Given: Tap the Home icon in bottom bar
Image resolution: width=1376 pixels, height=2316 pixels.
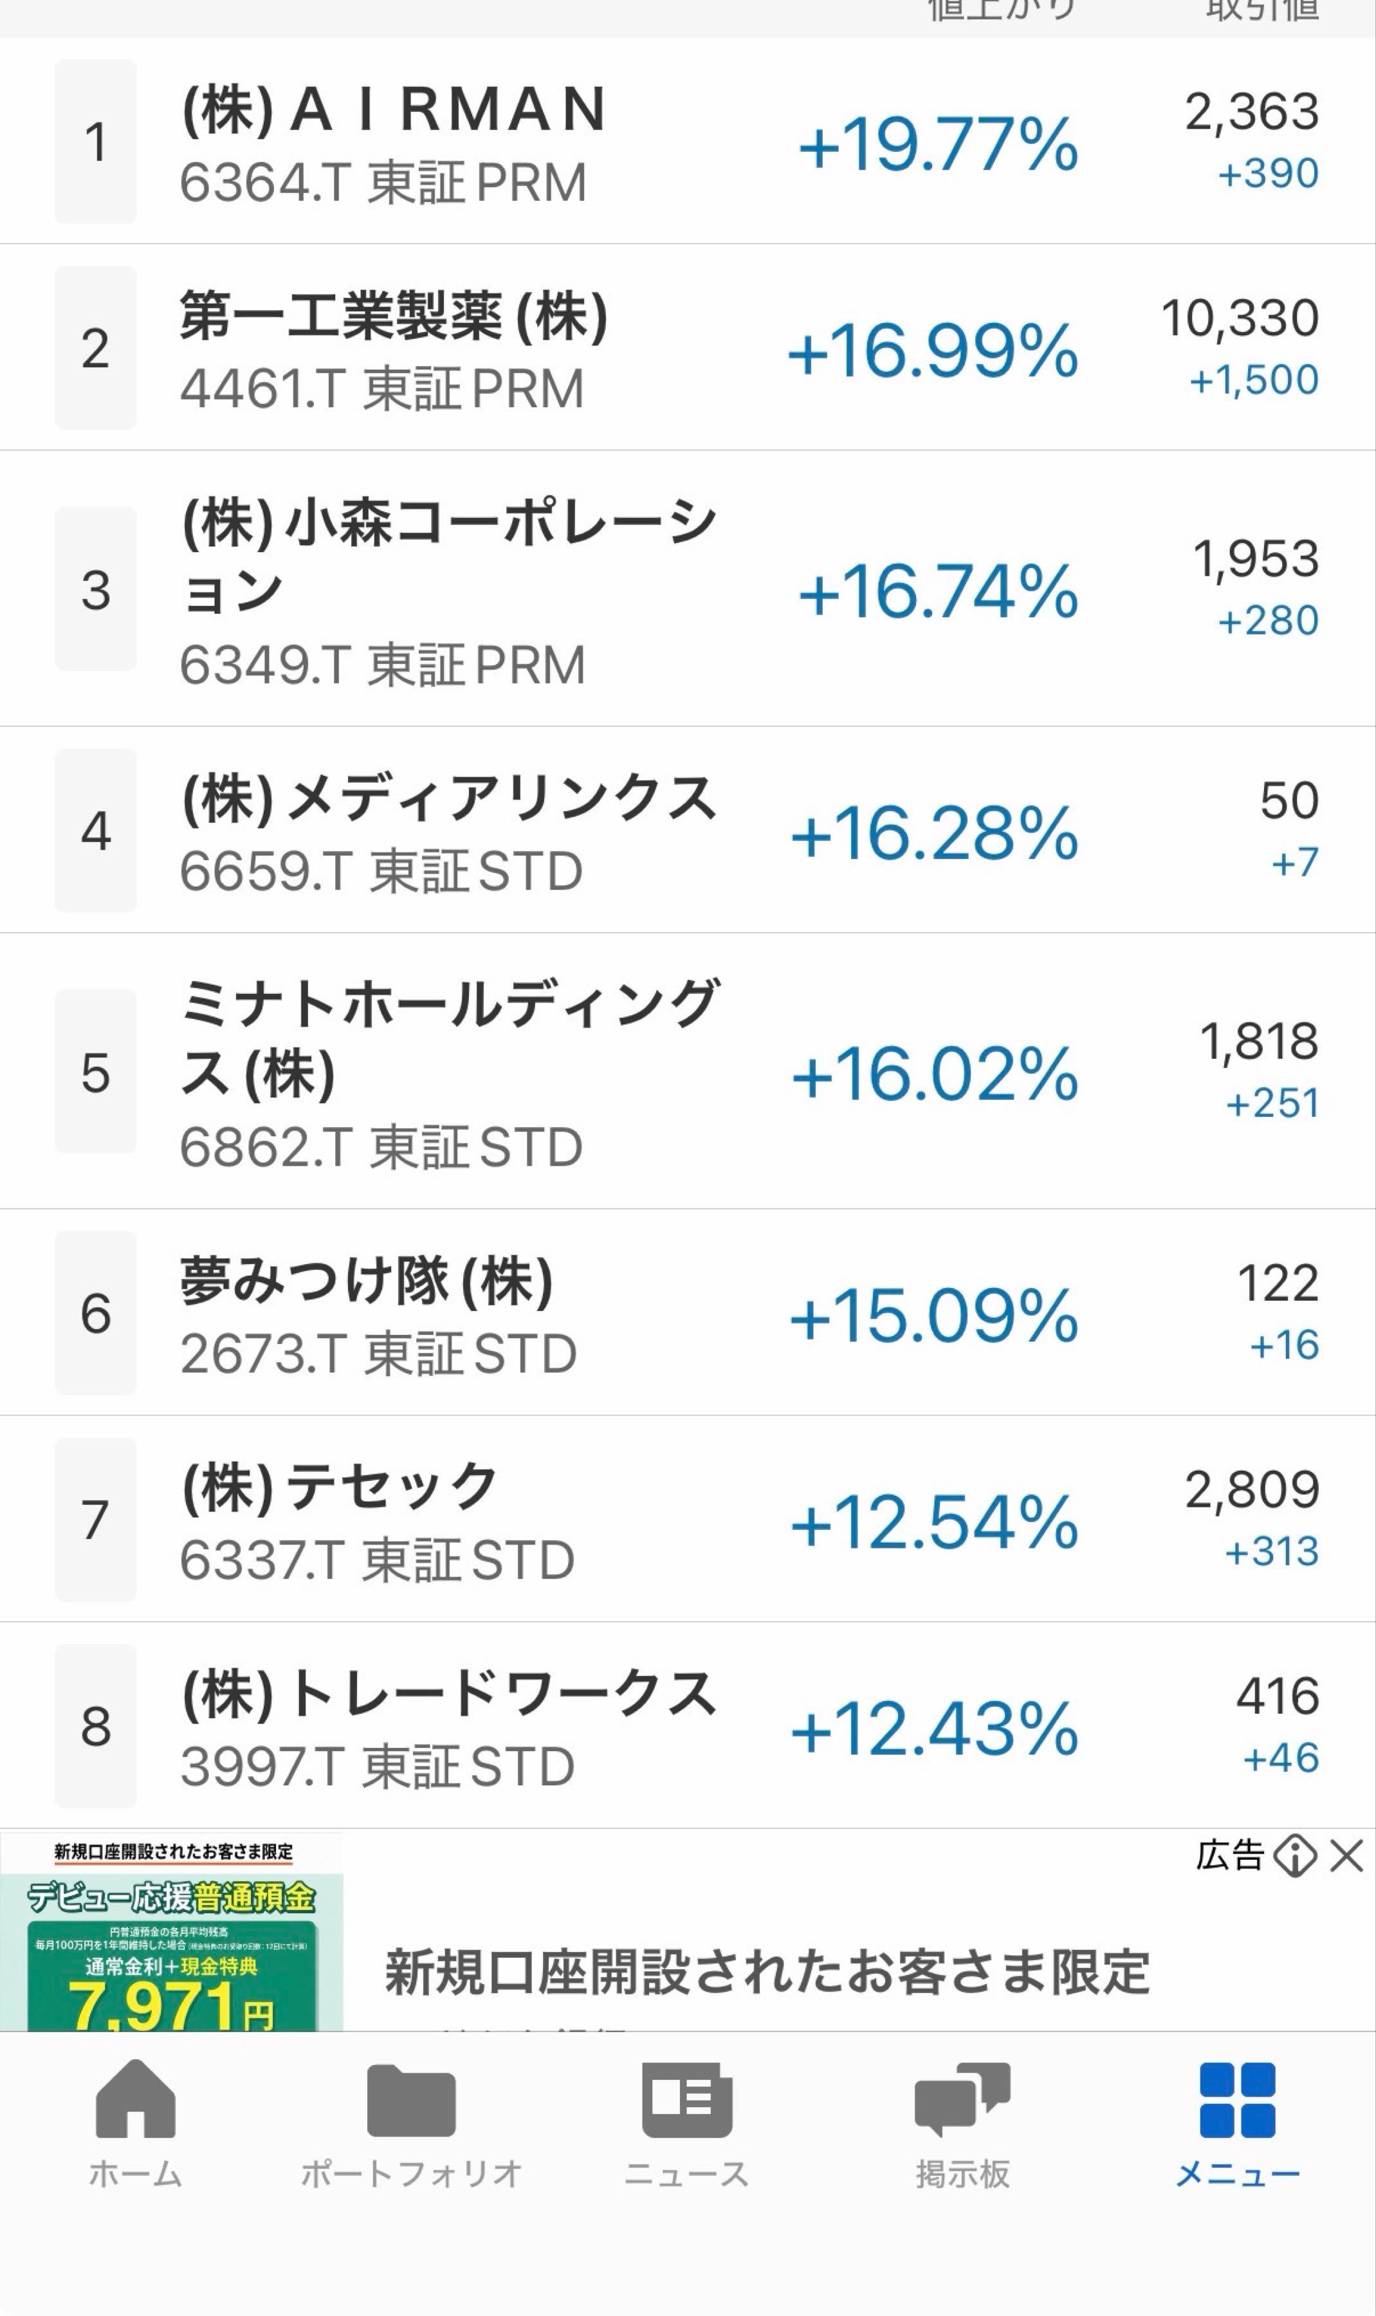Looking at the screenshot, I should point(135,2101).
